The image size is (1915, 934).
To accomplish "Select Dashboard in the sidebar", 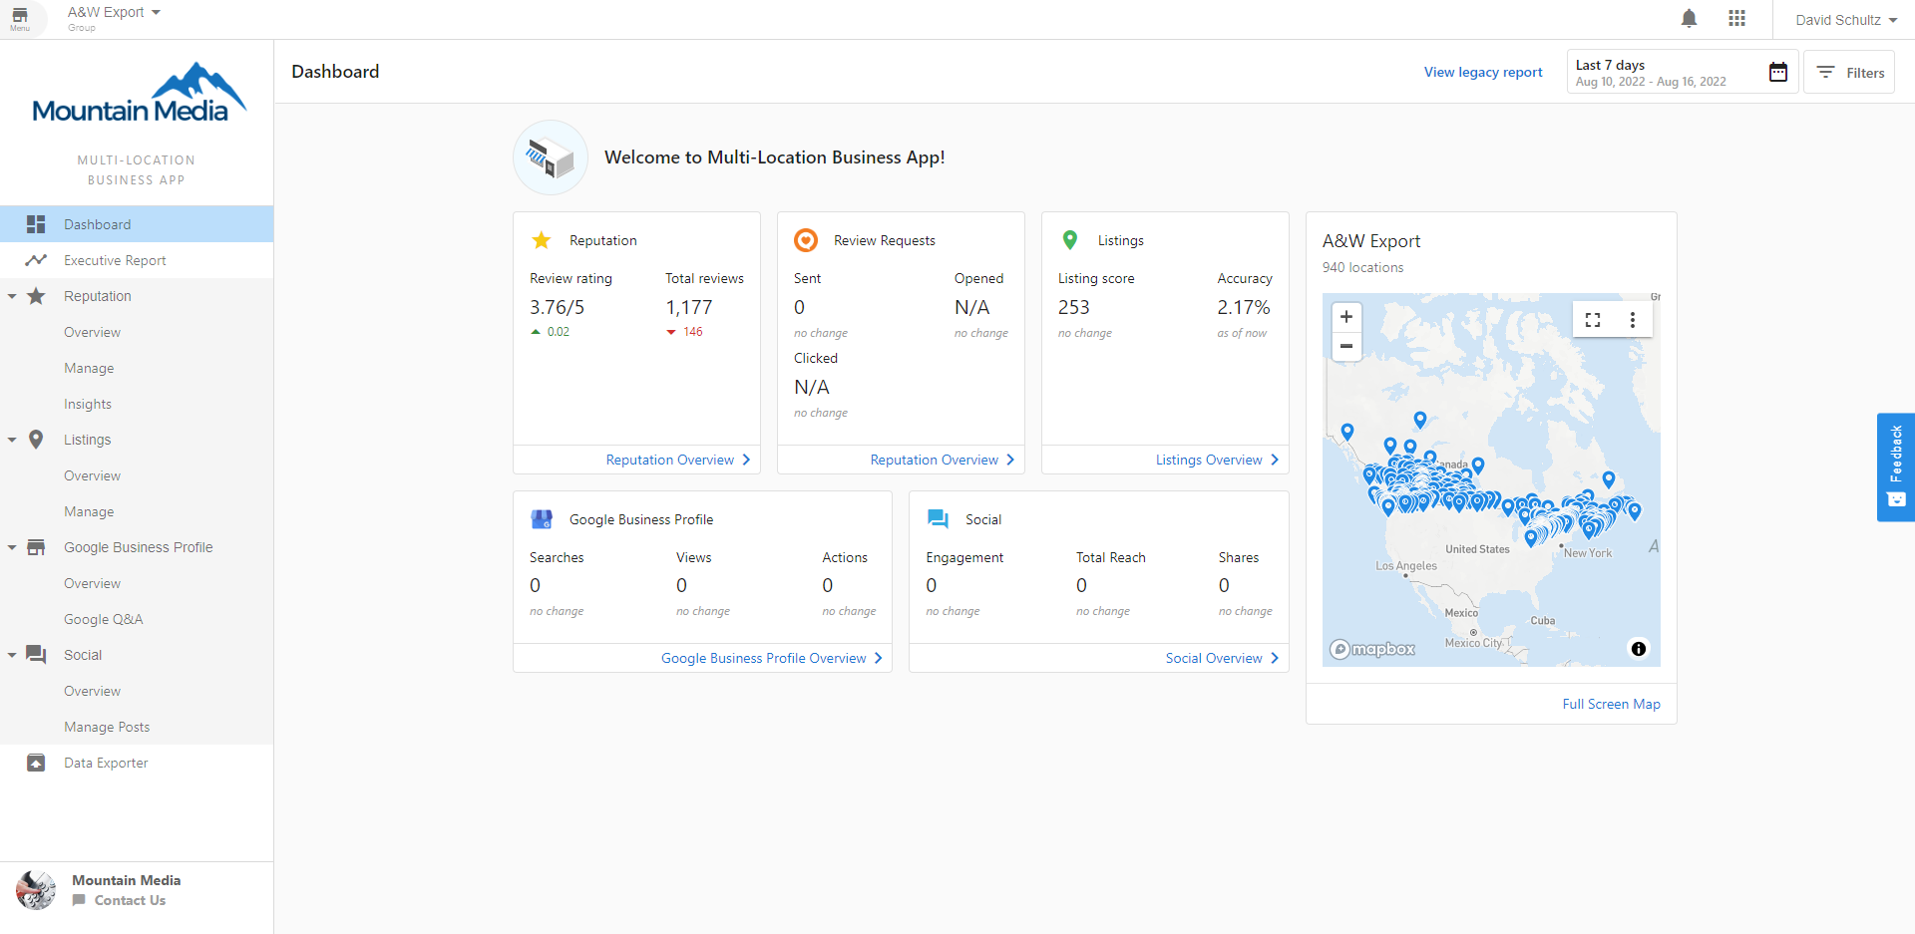I will 137,224.
